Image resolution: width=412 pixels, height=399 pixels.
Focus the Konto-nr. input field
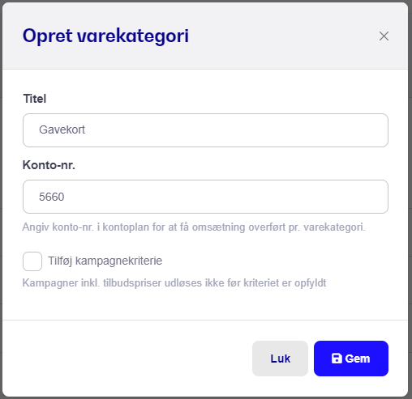[x=205, y=197]
